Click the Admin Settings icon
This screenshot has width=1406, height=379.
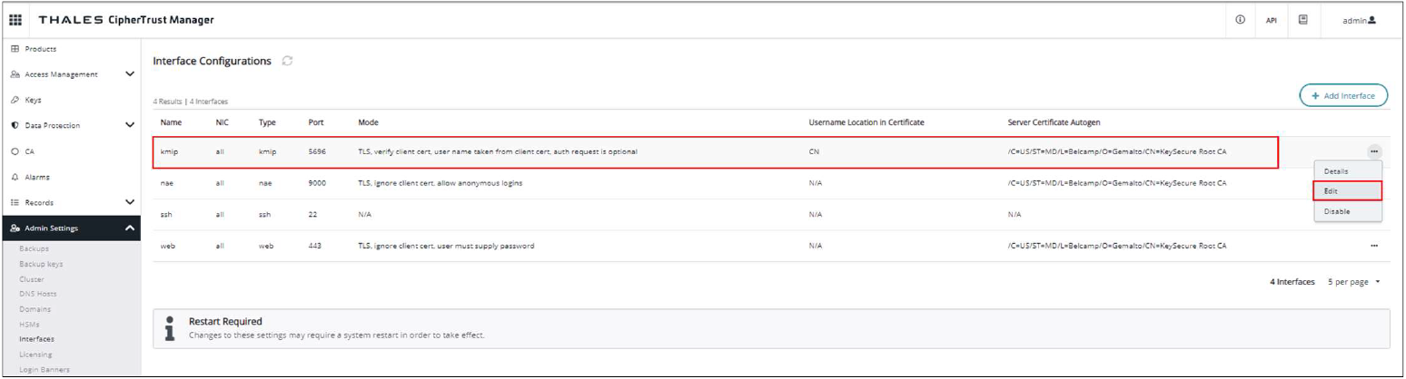click(x=15, y=228)
